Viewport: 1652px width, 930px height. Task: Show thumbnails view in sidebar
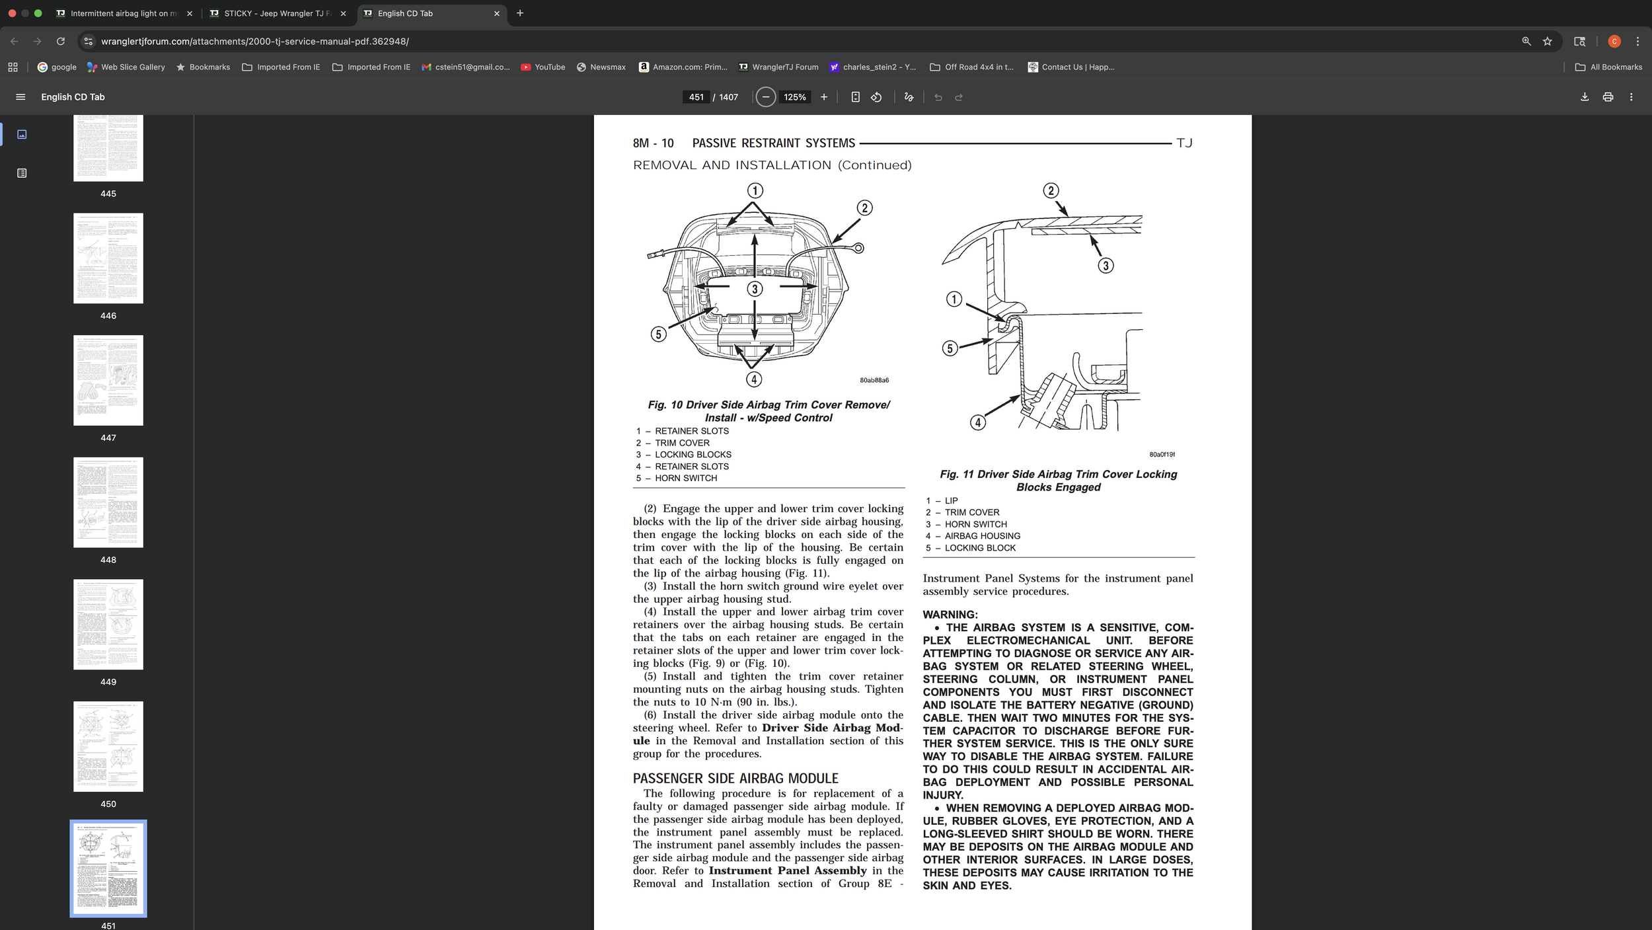click(x=22, y=134)
